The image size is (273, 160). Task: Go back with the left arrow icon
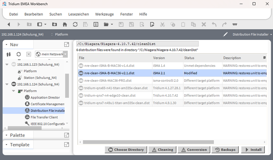click(x=9, y=24)
